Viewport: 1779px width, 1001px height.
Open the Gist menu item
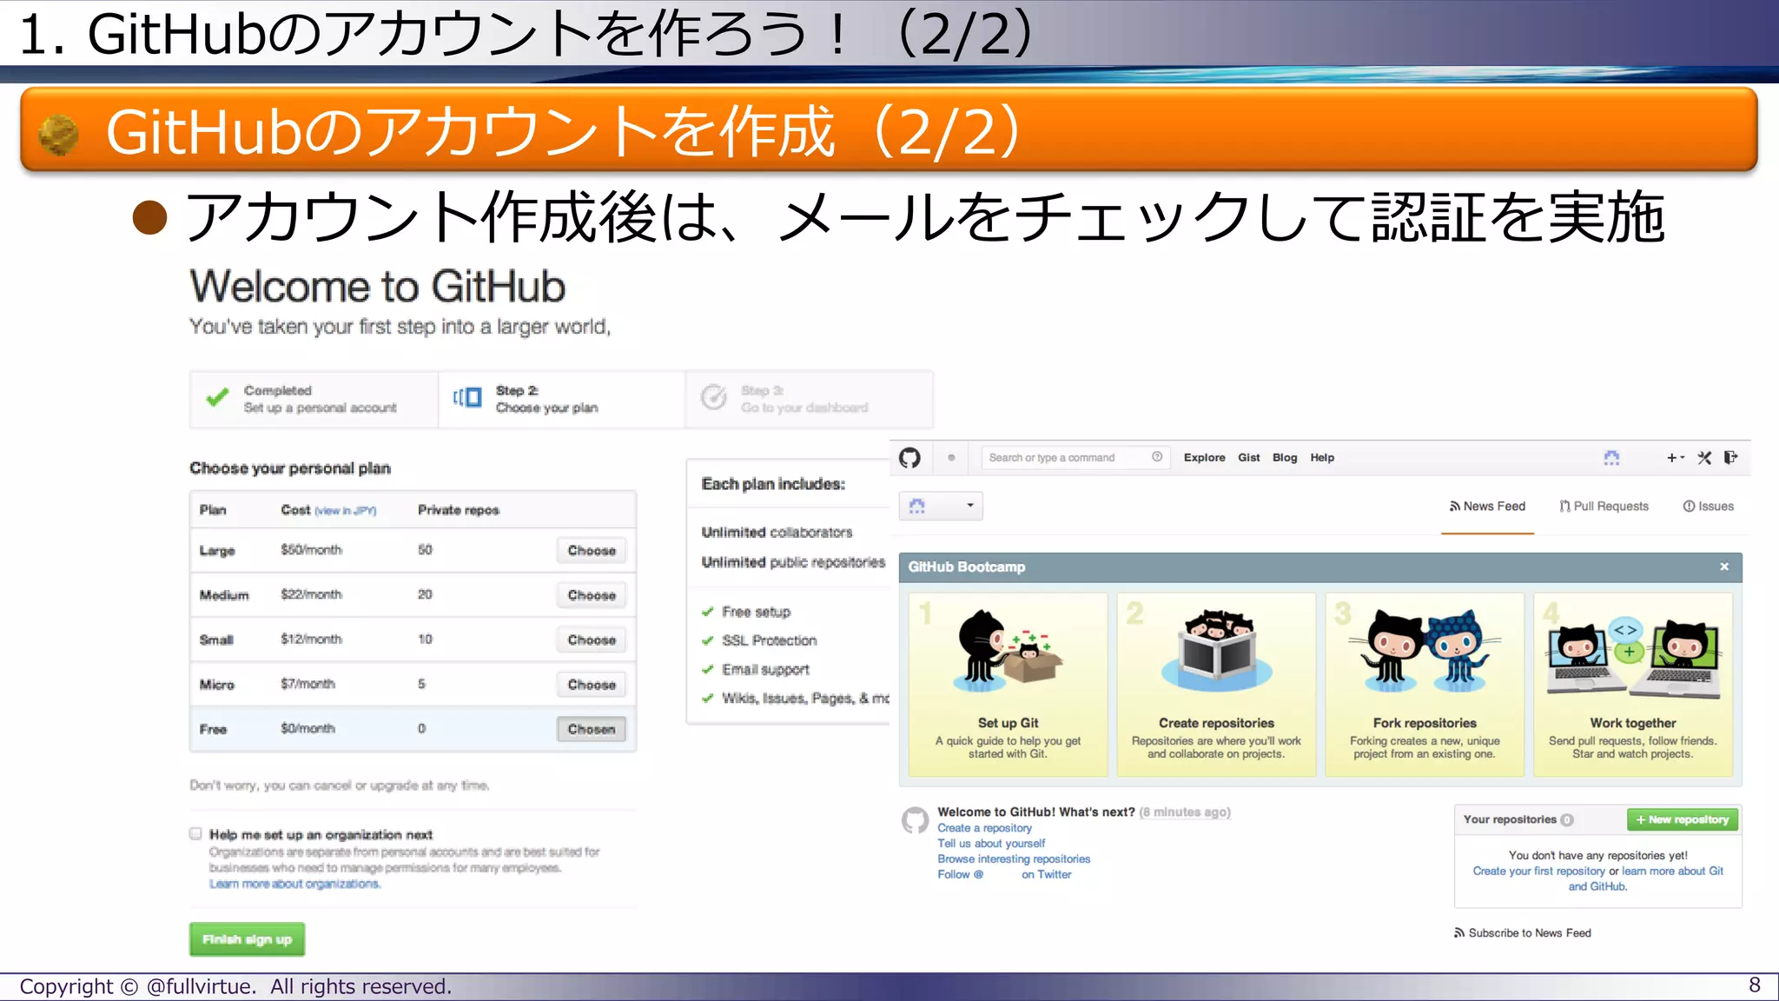tap(1248, 458)
